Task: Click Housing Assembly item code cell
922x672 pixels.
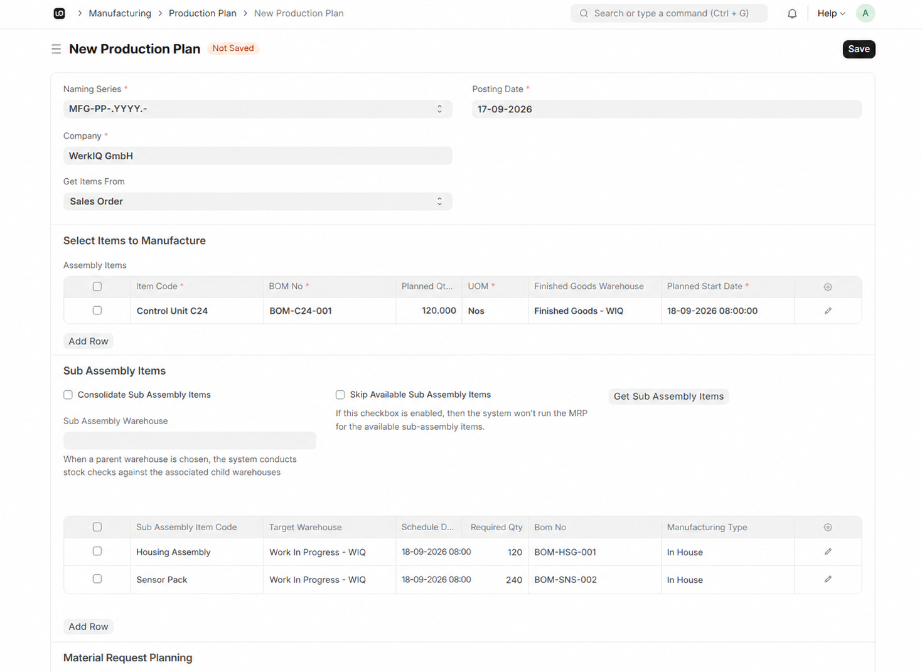Action: click(x=197, y=552)
